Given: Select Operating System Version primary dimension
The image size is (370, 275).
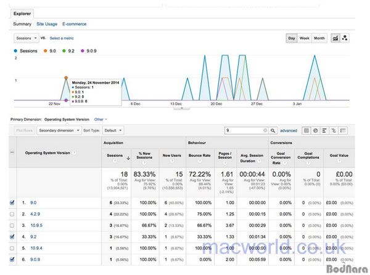Looking at the screenshot, I should [x=67, y=119].
